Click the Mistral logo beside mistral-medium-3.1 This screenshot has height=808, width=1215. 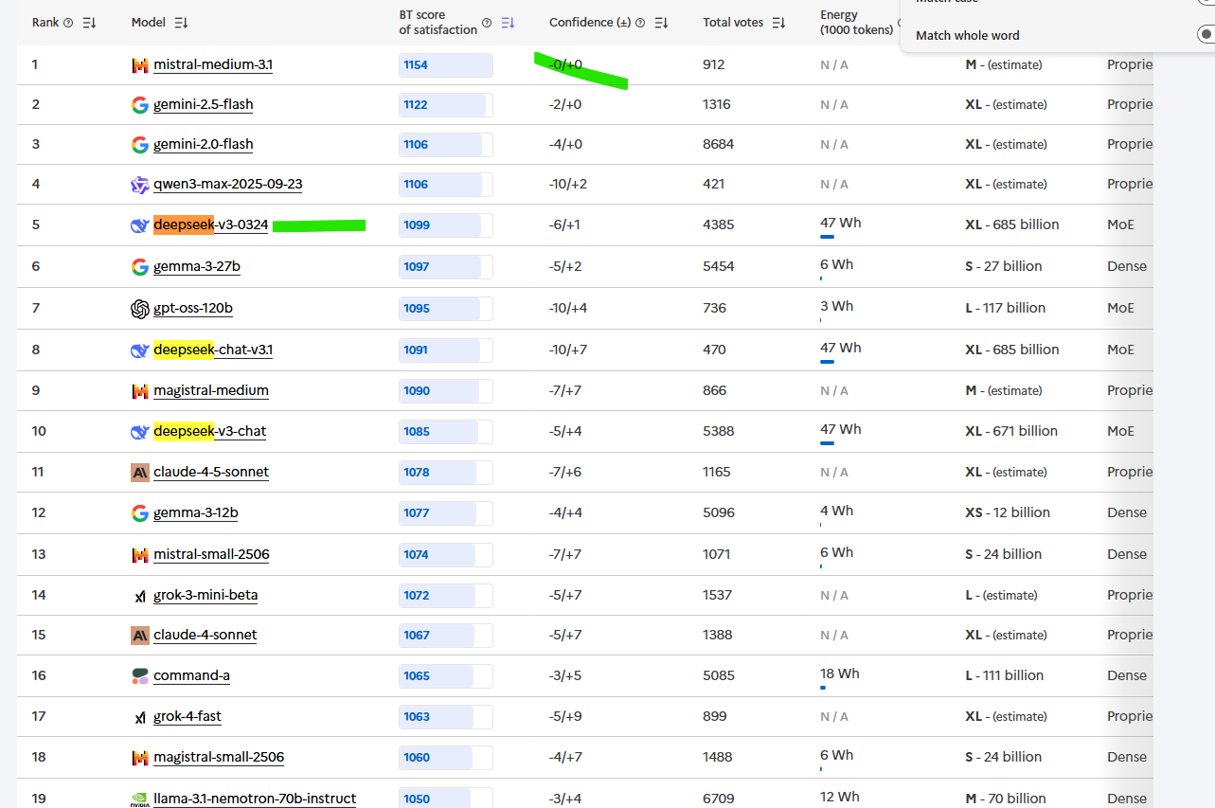(x=140, y=65)
